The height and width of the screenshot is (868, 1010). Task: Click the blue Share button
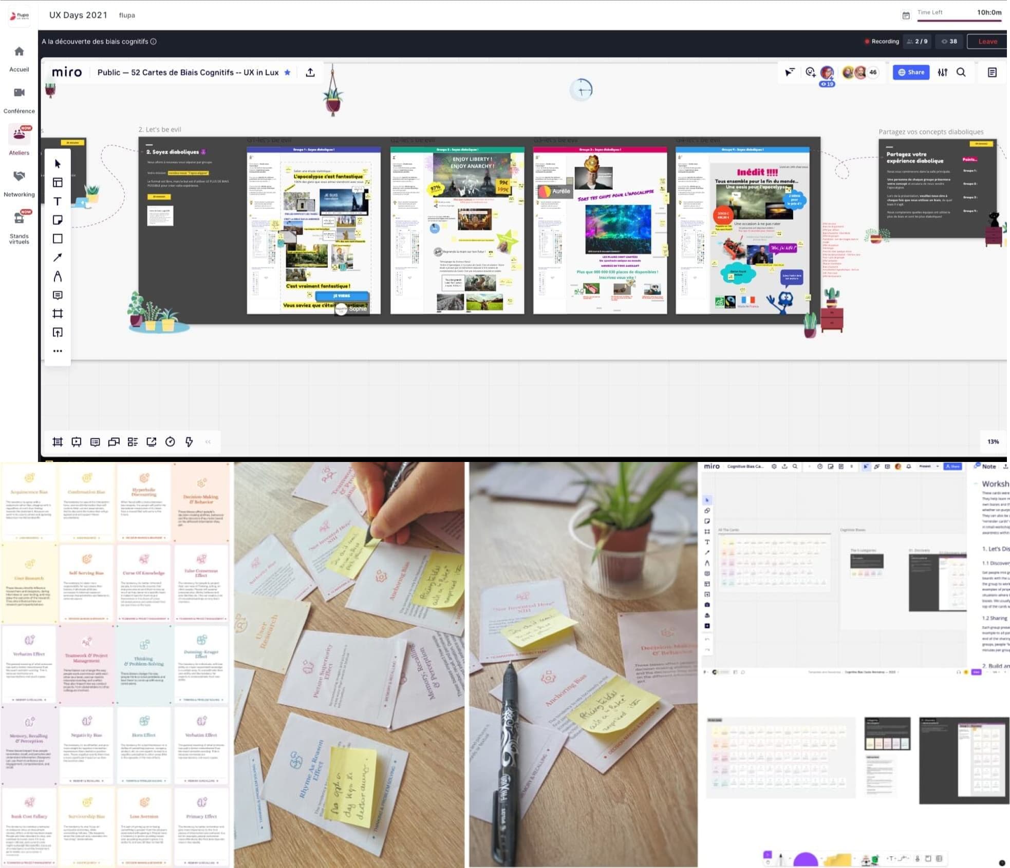pyautogui.click(x=911, y=72)
